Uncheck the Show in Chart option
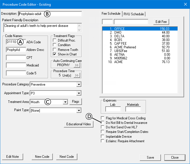190x164 pixels. 55,54
